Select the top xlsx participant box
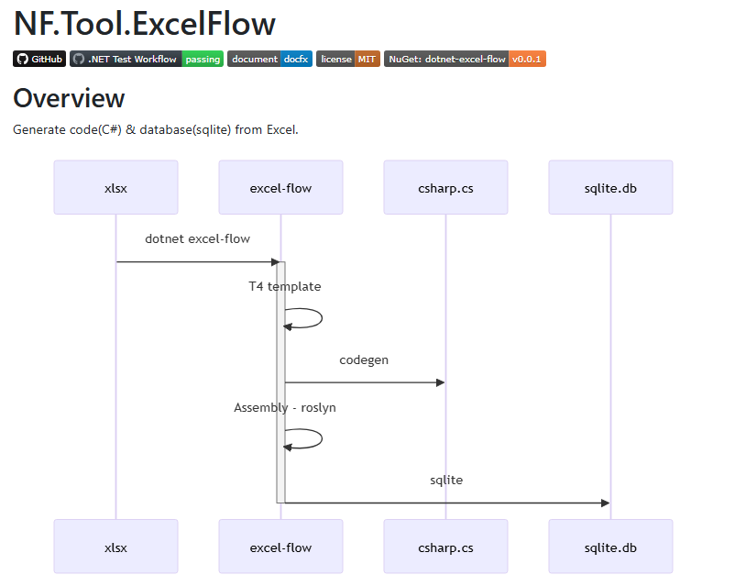 (115, 188)
